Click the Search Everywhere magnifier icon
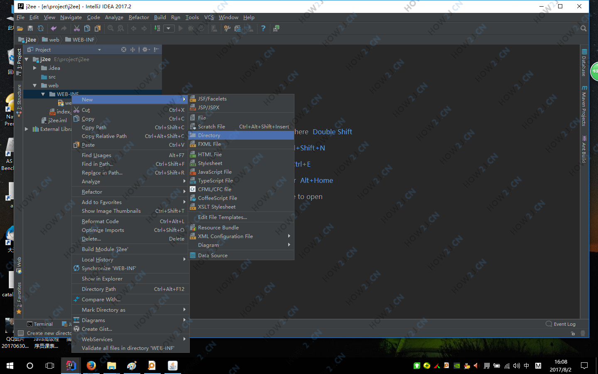Screen dimensions: 598x374 click(583, 29)
